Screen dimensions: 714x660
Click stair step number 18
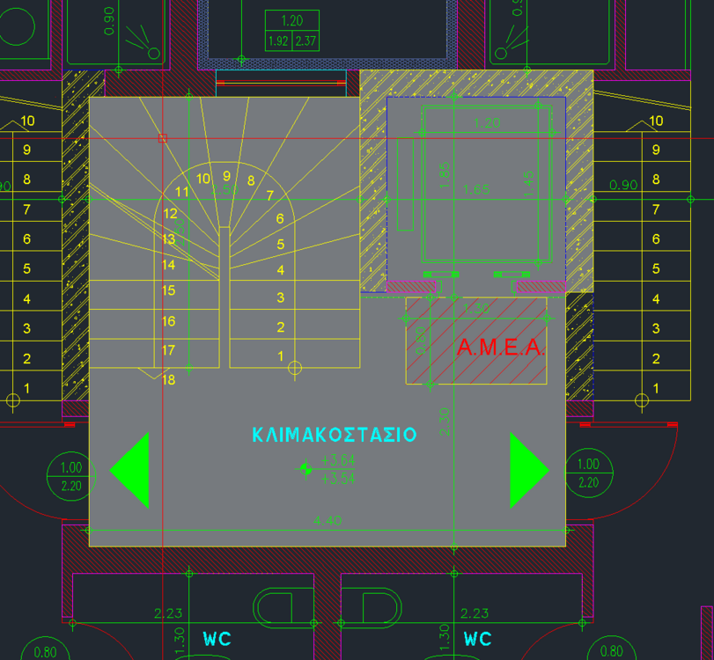(x=169, y=380)
